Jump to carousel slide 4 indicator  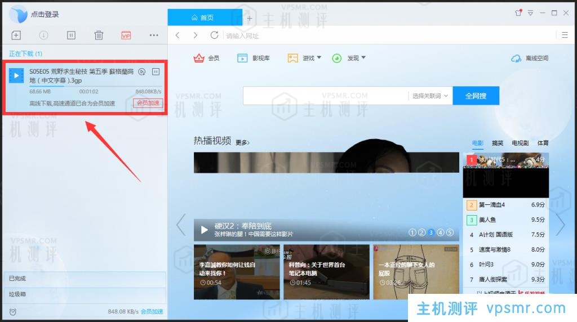coord(441,232)
